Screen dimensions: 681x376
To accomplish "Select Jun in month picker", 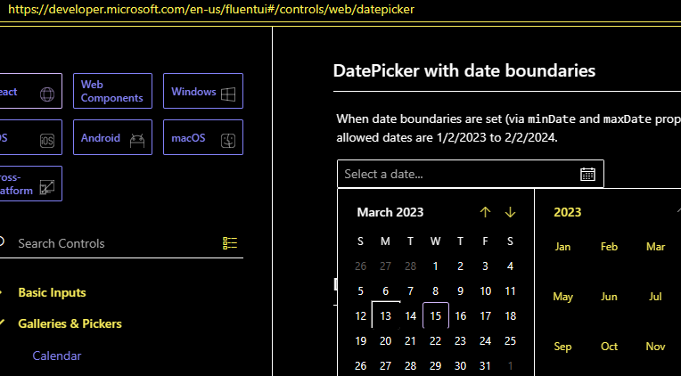I will [609, 297].
